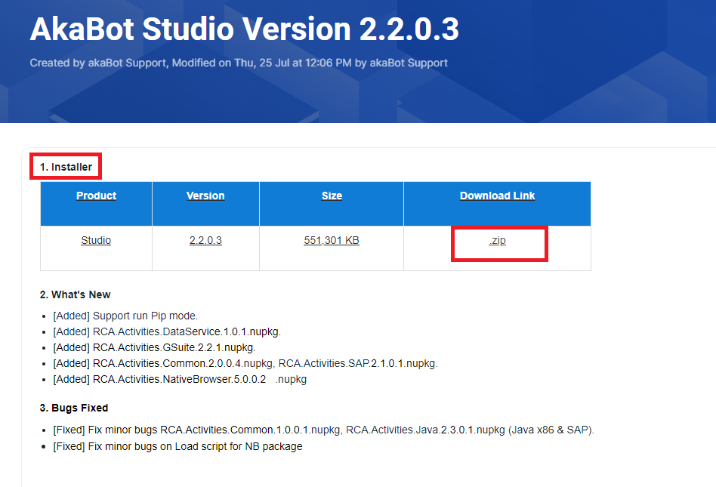Download the Studio .zip installer link
This screenshot has width=716, height=487.
(x=497, y=241)
